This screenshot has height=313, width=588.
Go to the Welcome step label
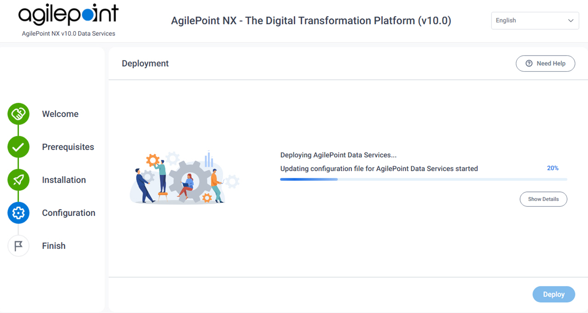(x=60, y=114)
